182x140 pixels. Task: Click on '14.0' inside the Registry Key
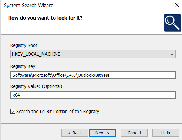click(x=71, y=75)
